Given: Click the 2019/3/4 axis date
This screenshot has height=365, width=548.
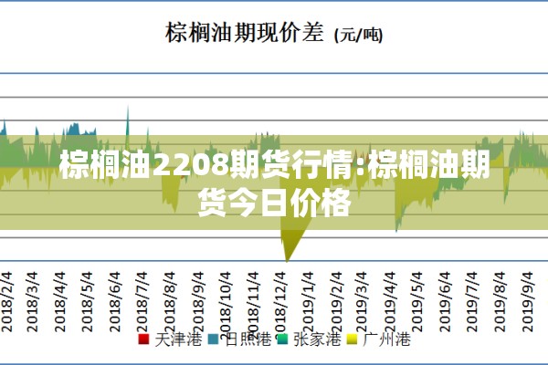Looking at the screenshot, I should (x=361, y=301).
